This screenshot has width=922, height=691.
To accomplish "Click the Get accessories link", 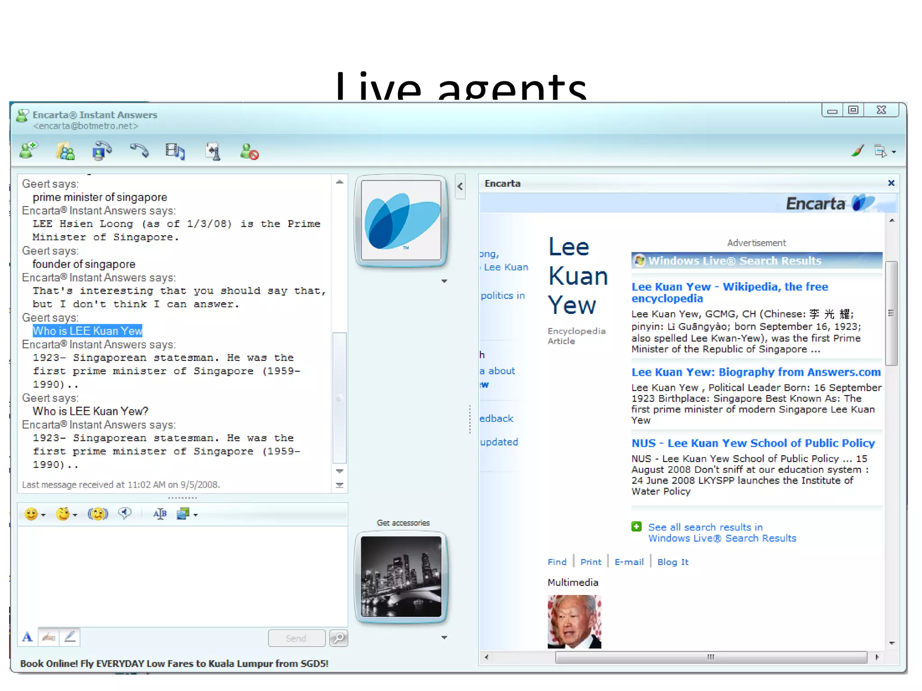I will (x=403, y=523).
